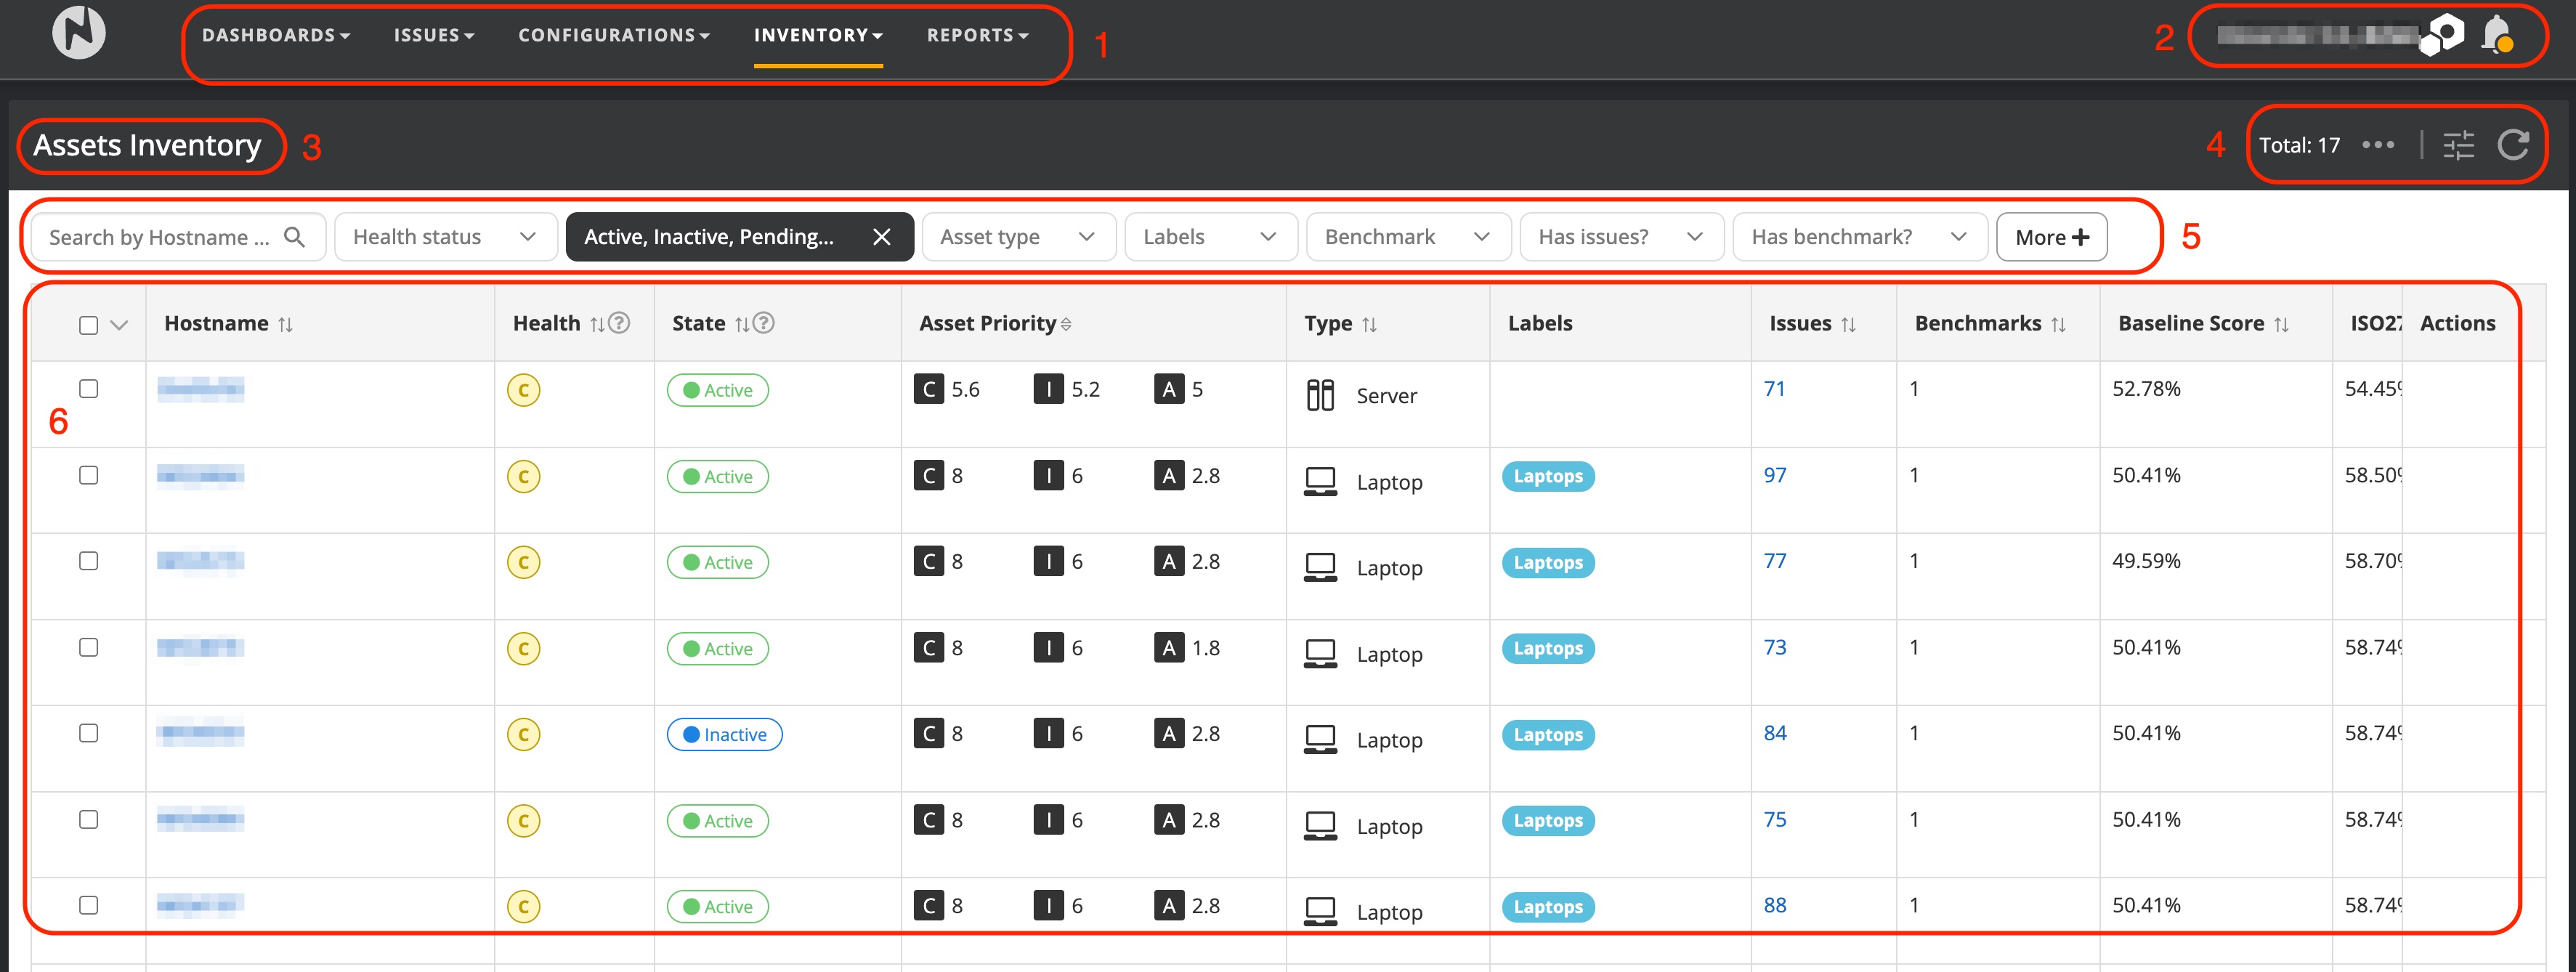Open the Configurations menu
Viewport: 2576px width, 972px height.
613,35
